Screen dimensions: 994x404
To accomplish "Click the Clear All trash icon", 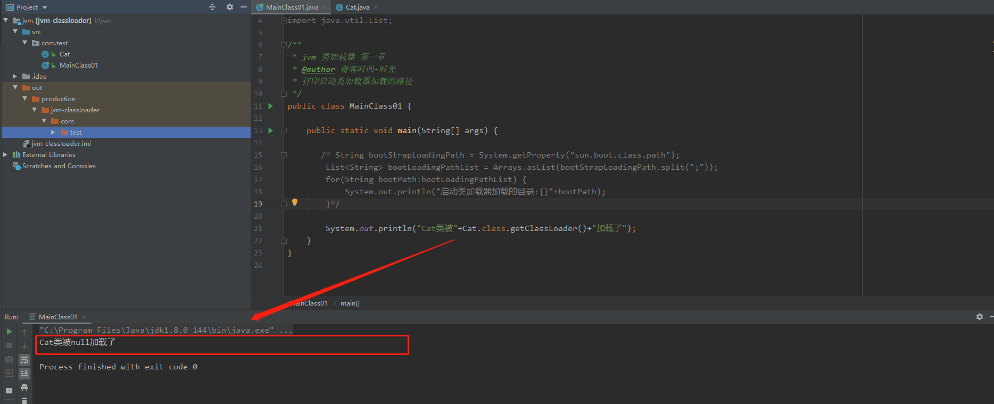I will [24, 400].
